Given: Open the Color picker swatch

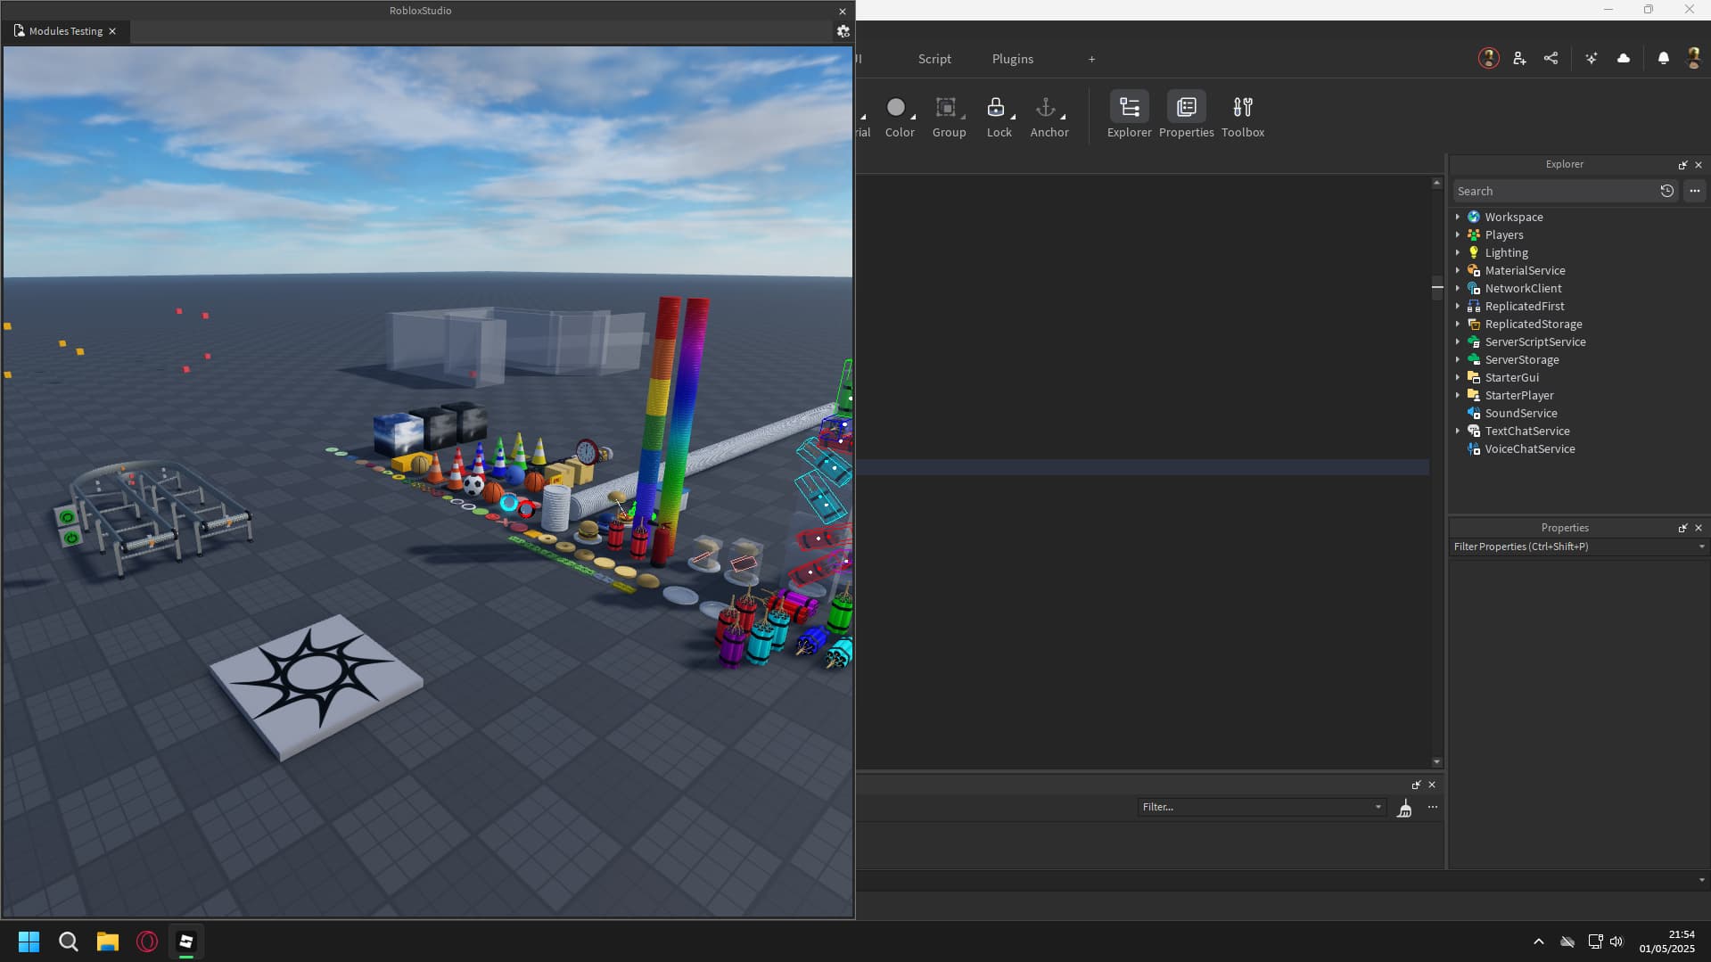Looking at the screenshot, I should tap(895, 108).
